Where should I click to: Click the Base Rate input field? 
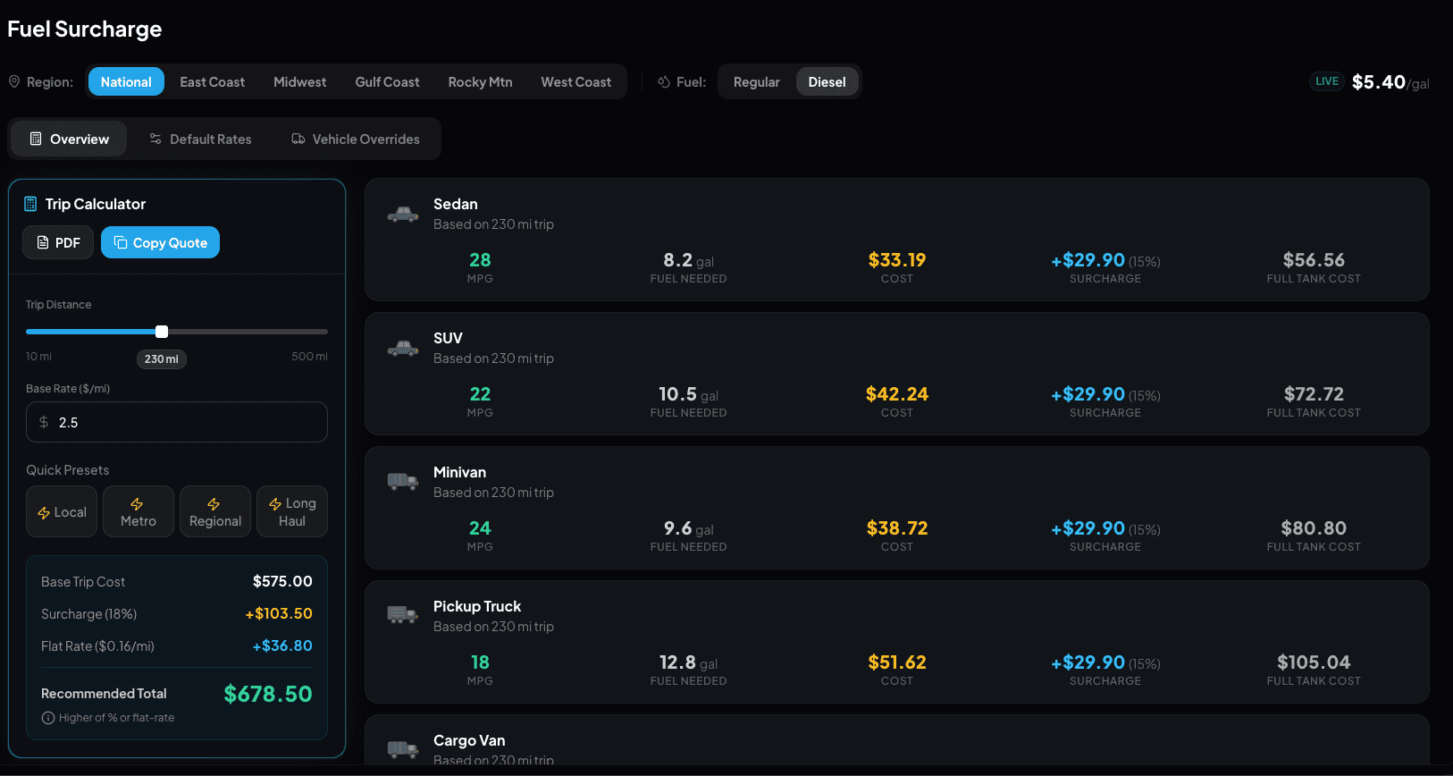177,422
